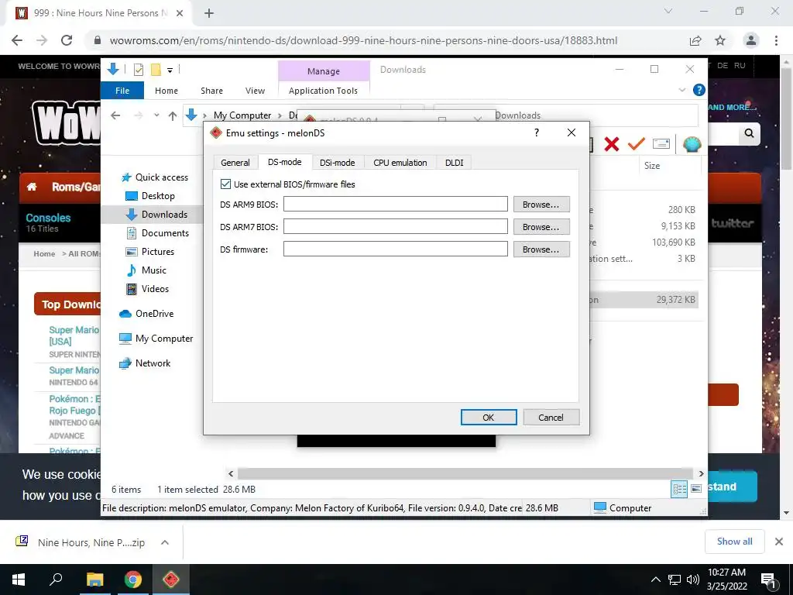Click the DS firmware path field
This screenshot has height=595, width=793.
point(396,249)
